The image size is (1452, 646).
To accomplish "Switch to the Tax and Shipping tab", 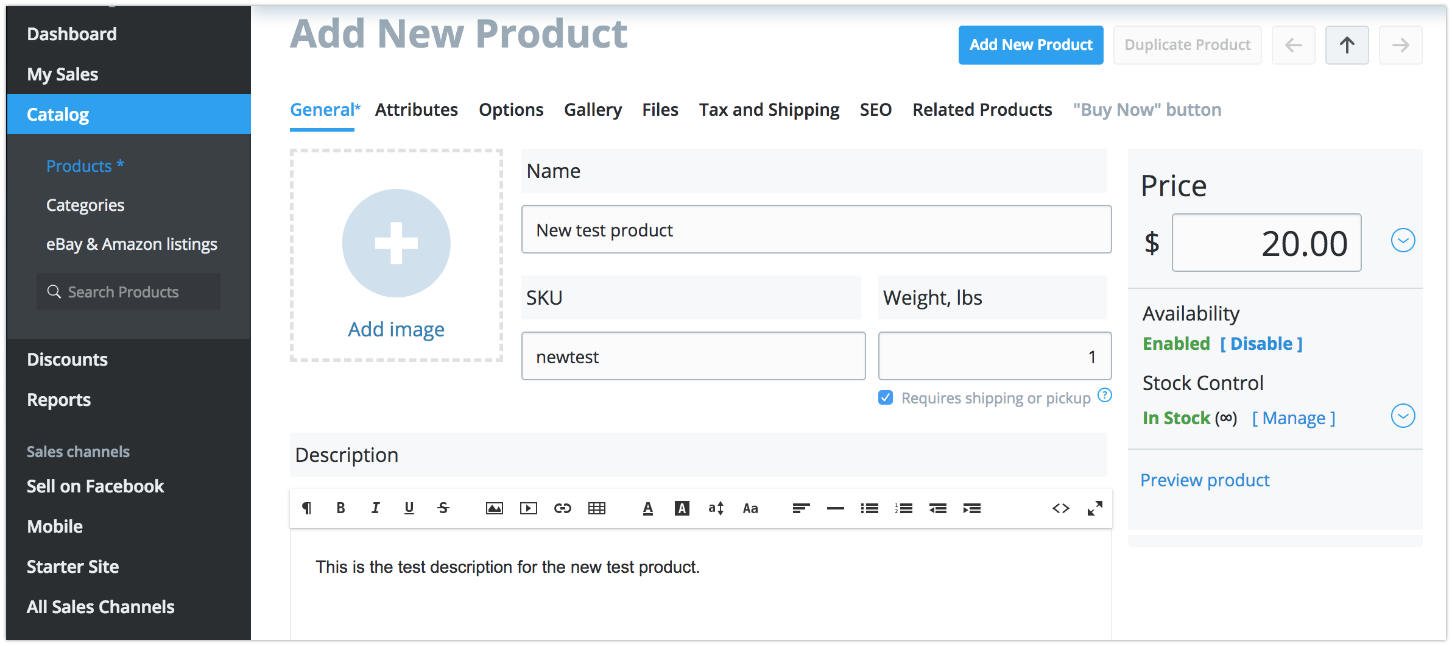I will [769, 110].
